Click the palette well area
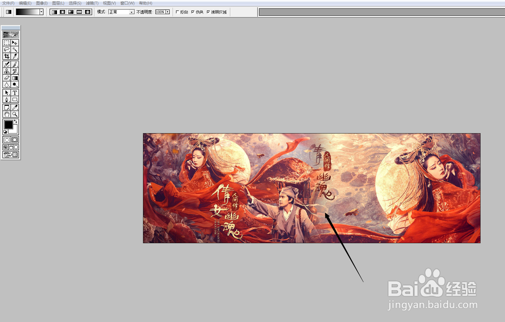505x322 pixels. pos(382,12)
